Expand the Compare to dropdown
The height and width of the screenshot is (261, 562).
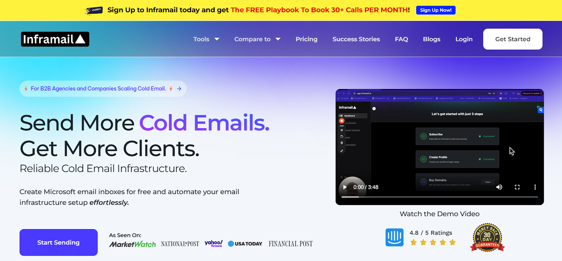[x=257, y=39]
